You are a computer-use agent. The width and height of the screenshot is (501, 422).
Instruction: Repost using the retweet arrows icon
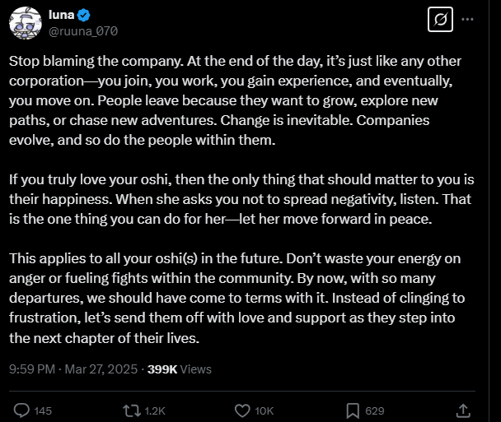(131, 410)
